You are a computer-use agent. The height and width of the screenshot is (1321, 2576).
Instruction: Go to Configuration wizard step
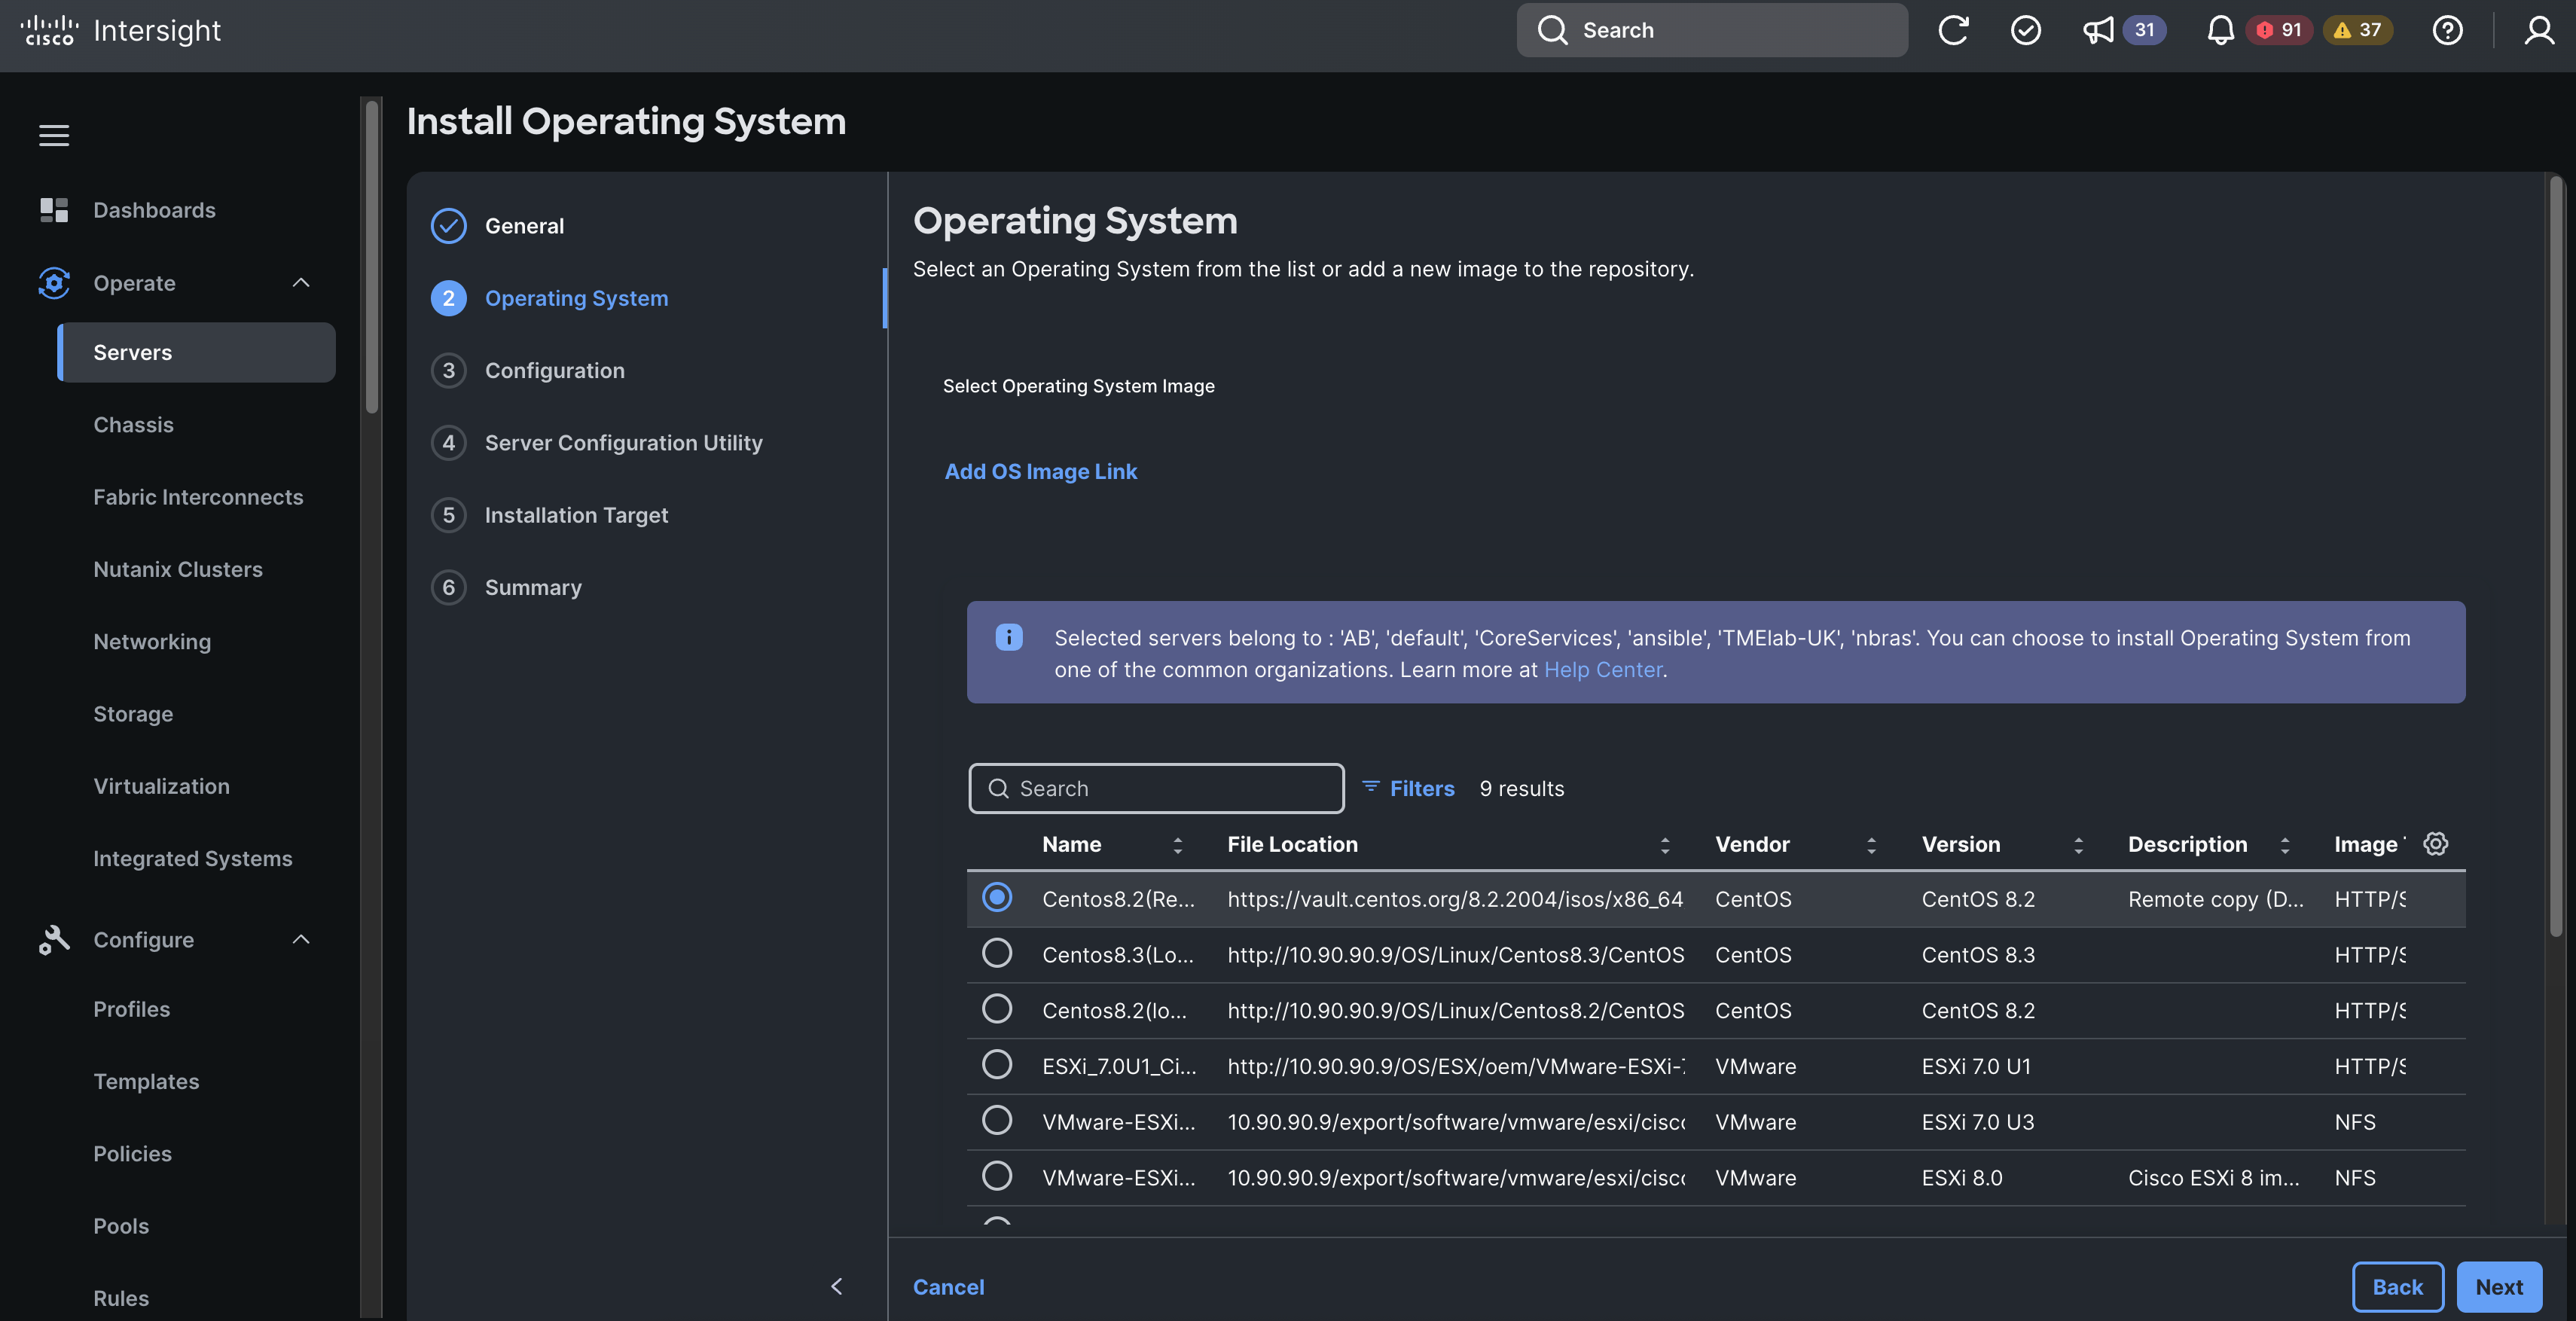tap(554, 371)
